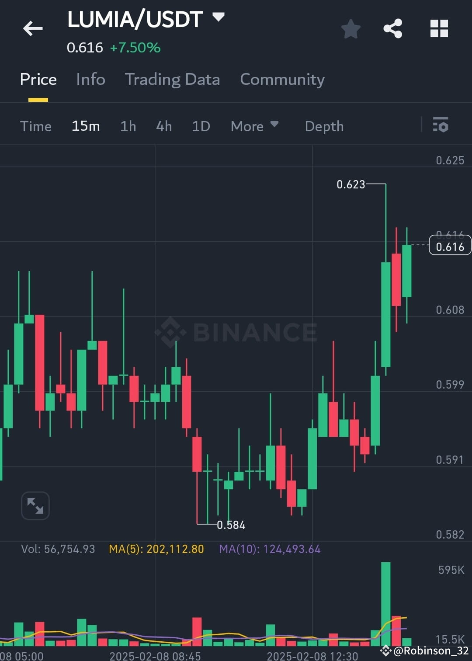The width and height of the screenshot is (472, 661).
Task: Switch chart to 1D interval
Action: (x=201, y=126)
